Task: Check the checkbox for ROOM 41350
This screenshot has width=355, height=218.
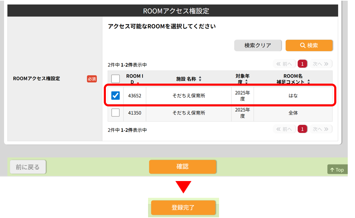Action: point(116,113)
